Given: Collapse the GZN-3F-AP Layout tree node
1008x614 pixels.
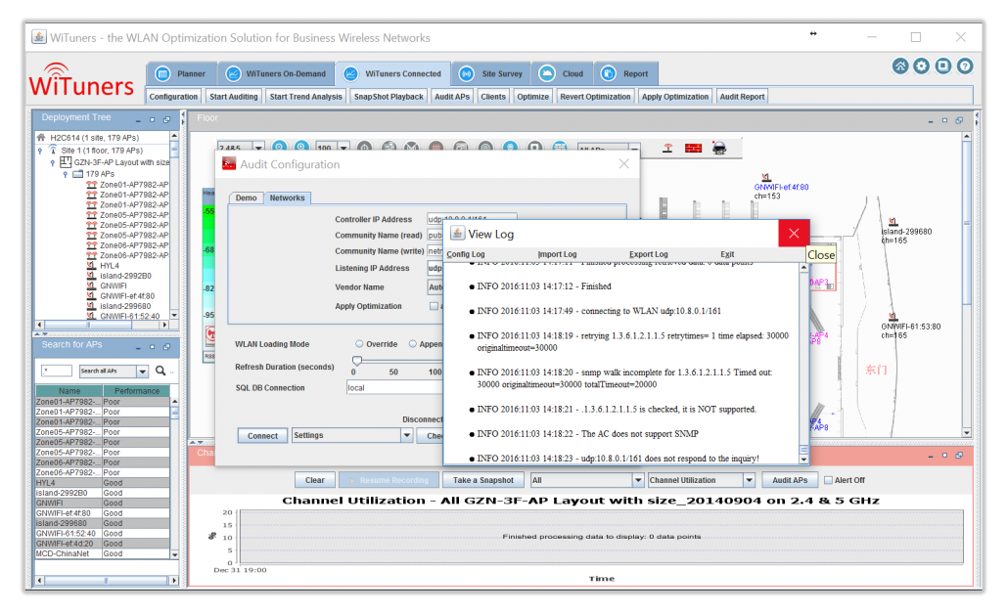Looking at the screenshot, I should pyautogui.click(x=53, y=163).
